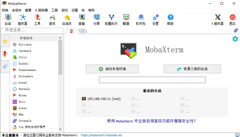This screenshot has width=240, height=137.
Task: Click the search box under the buttons
Action: [x=152, y=80]
